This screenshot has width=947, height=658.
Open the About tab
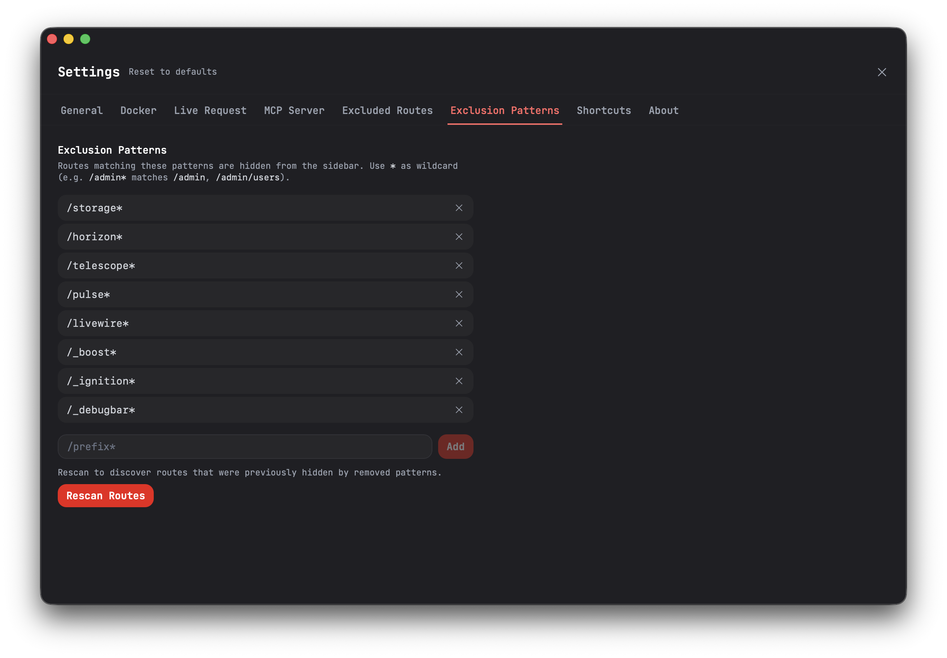[x=663, y=110]
